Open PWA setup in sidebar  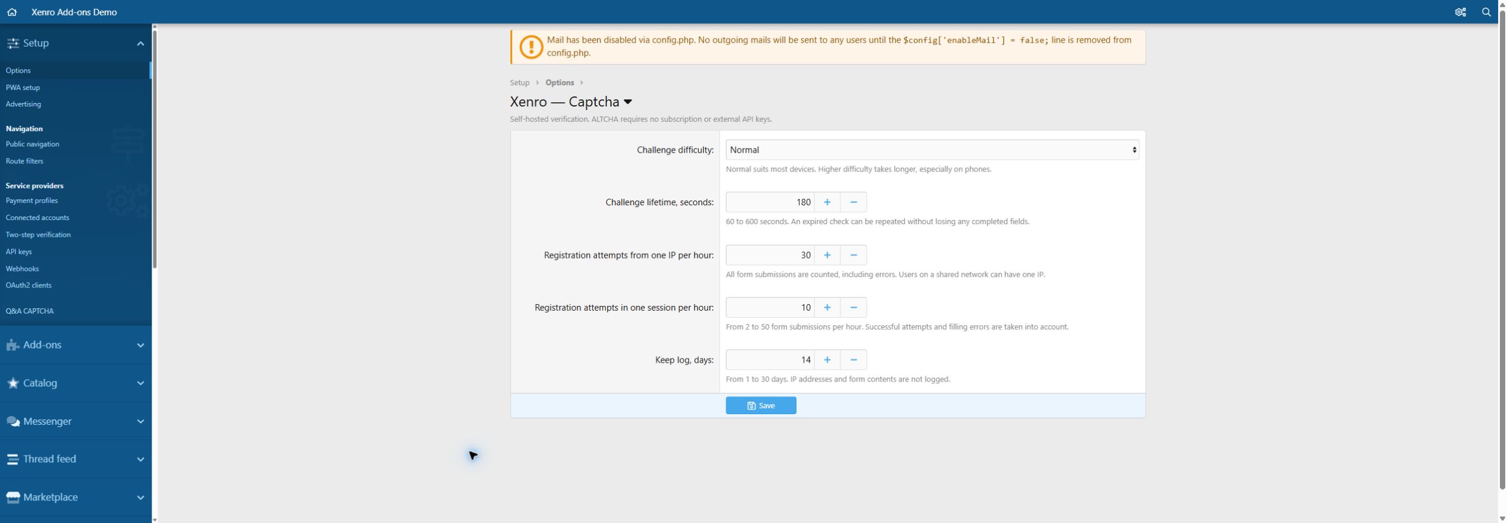point(23,88)
